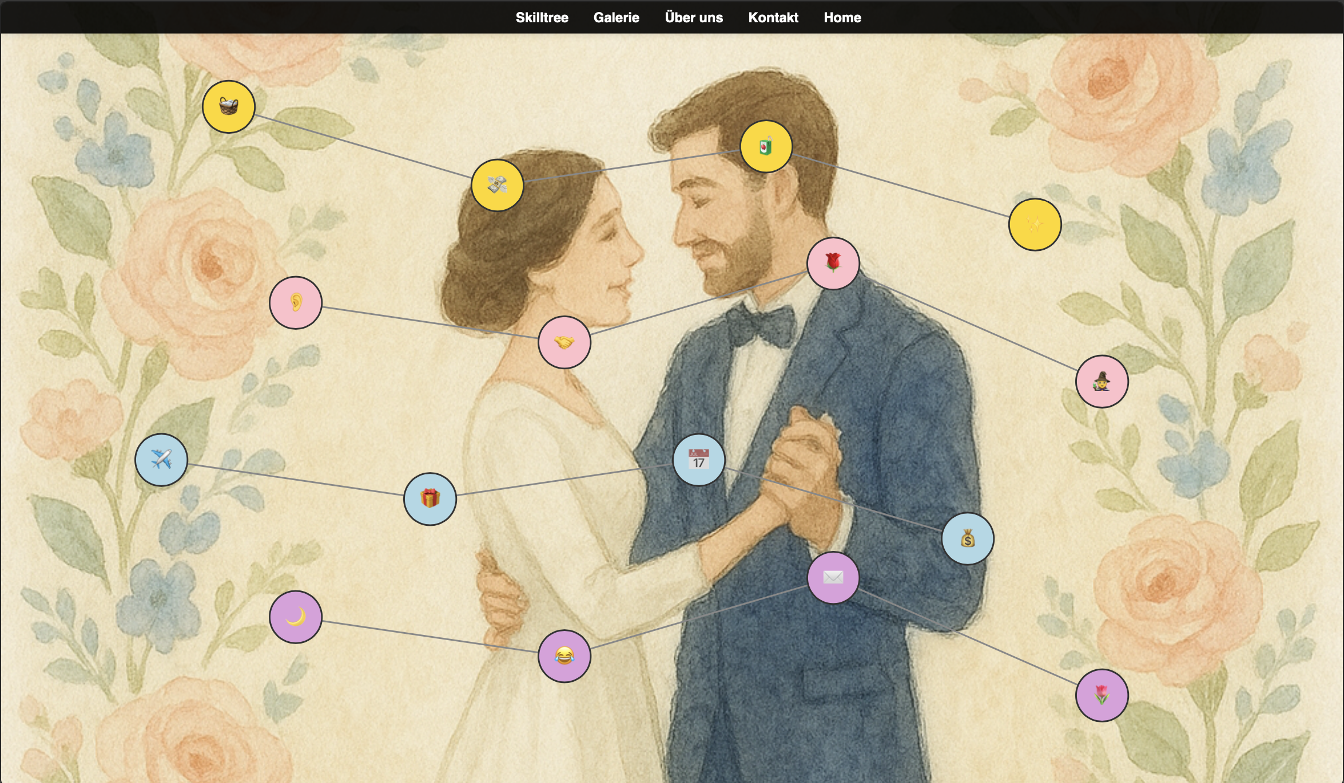Click the laughing face skill node
Viewport: 1344px width, 783px height.
(564, 656)
